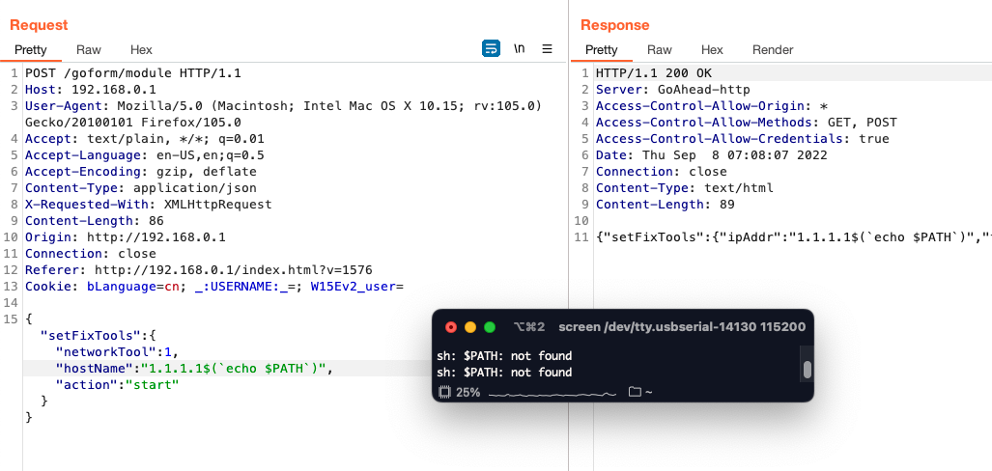Switch to the Request Hex tab
The image size is (992, 471).
pyautogui.click(x=141, y=49)
